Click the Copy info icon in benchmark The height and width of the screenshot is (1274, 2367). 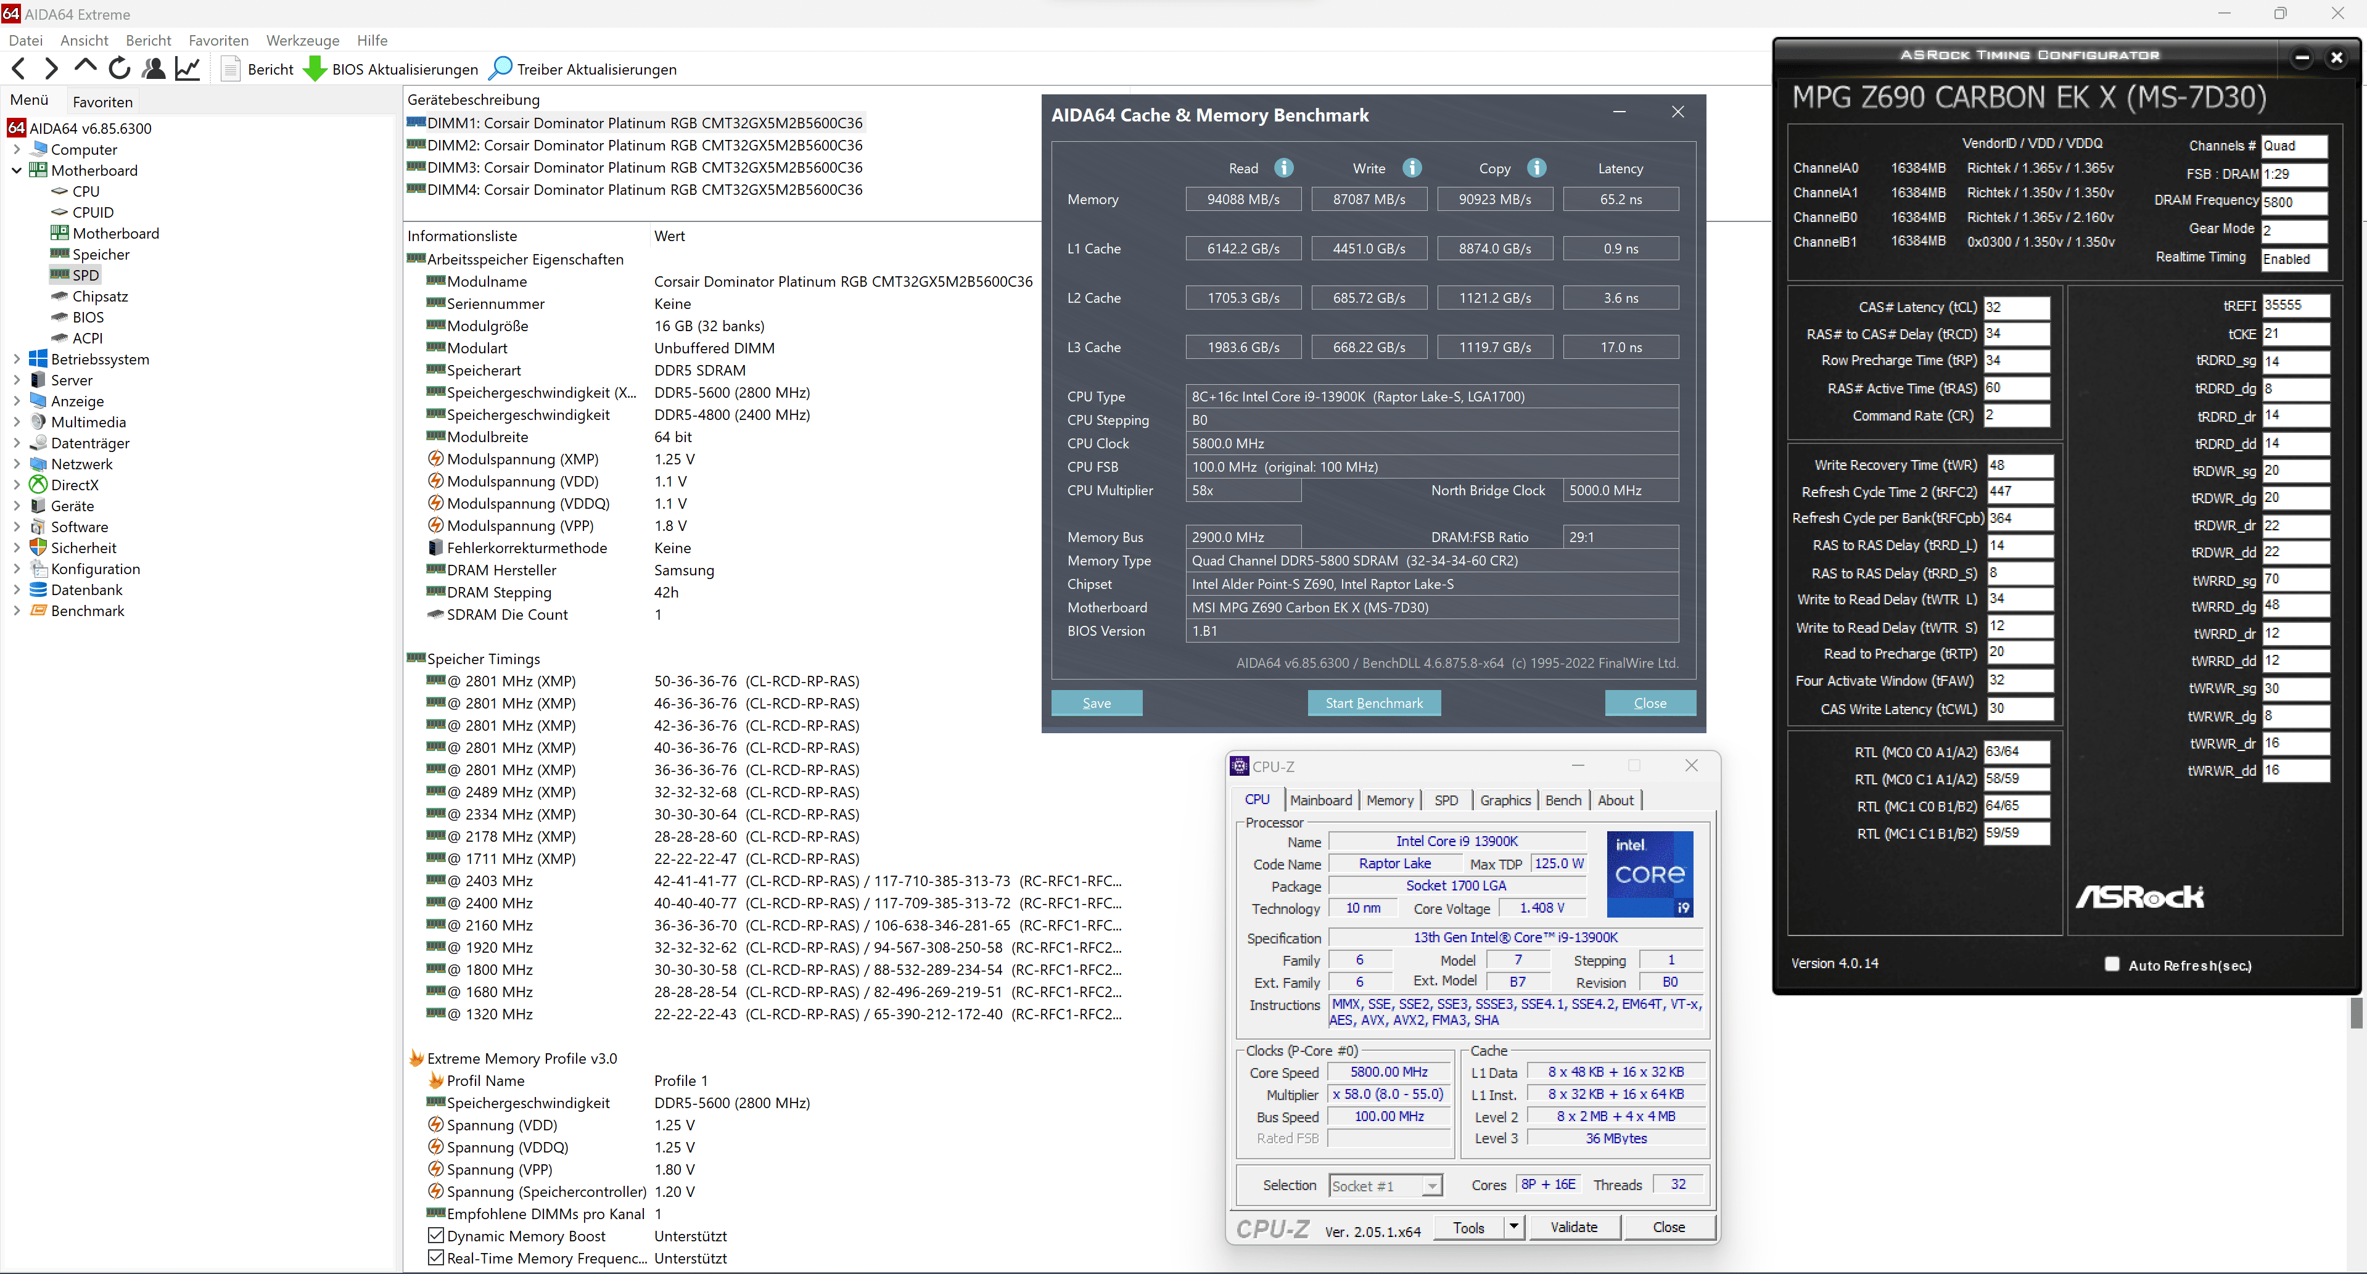click(1536, 168)
